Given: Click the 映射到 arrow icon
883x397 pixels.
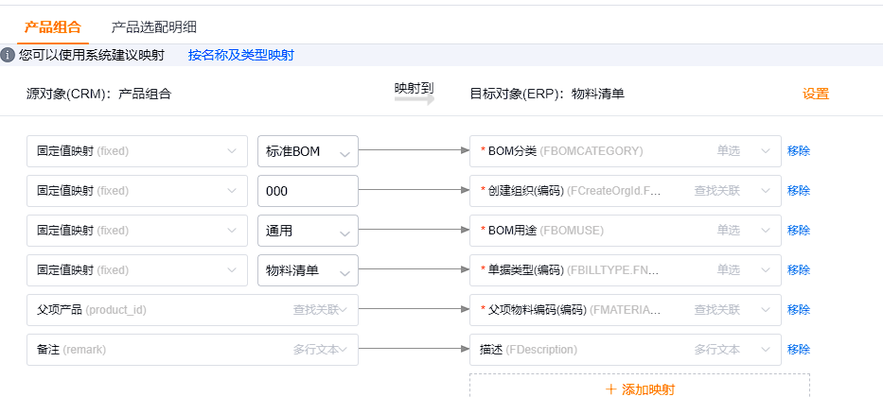Looking at the screenshot, I should pos(415,99).
